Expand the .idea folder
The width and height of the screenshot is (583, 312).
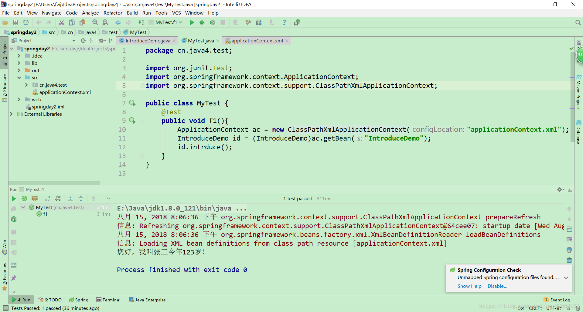click(x=19, y=56)
